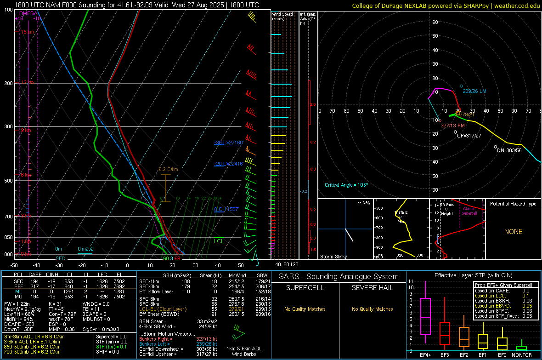Click the '12 km' height marker
The width and height of the screenshot is (542, 360).
point(27,83)
